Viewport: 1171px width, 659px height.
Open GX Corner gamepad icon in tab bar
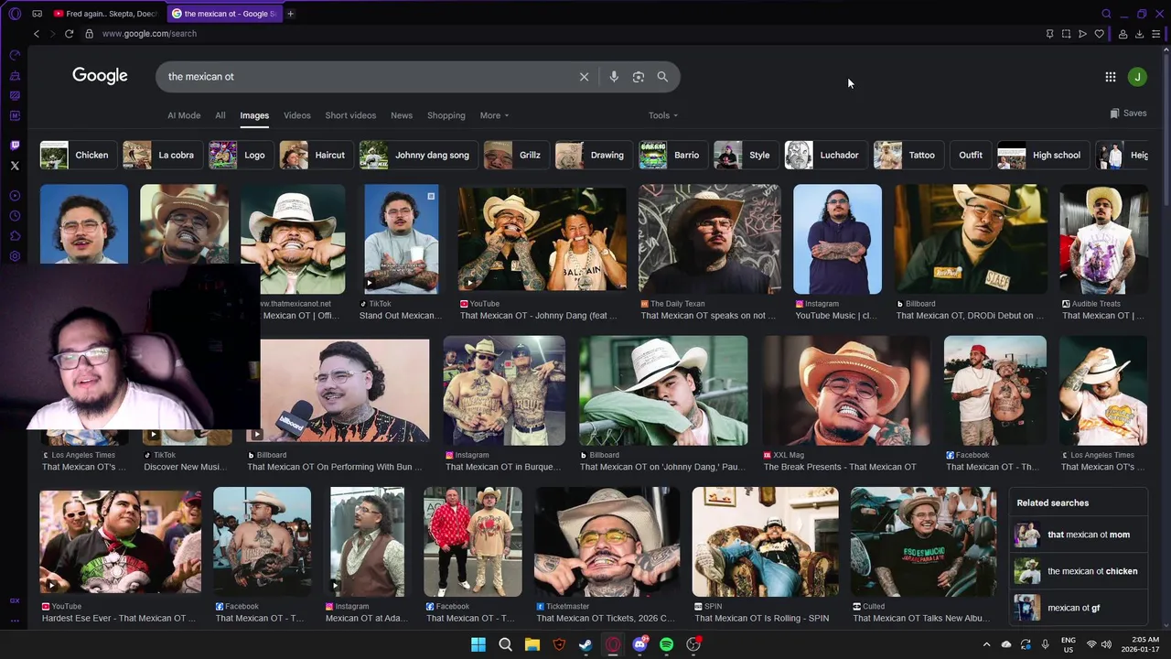[x=37, y=14]
